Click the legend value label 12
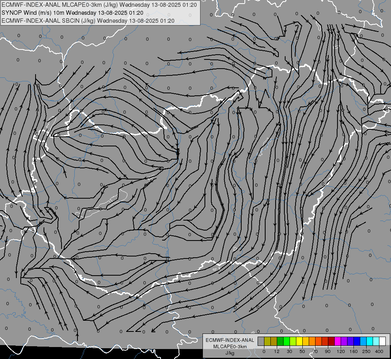 tap(277, 351)
